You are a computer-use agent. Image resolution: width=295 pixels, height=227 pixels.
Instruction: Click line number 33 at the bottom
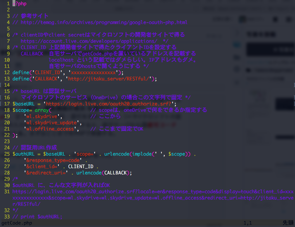click(x=7, y=217)
